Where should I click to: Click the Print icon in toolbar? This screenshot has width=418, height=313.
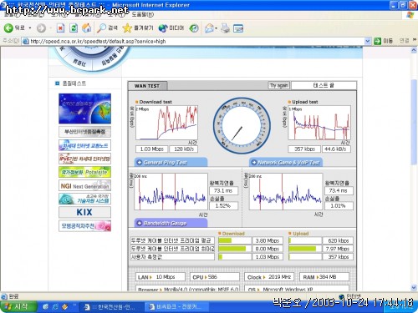pos(225,28)
